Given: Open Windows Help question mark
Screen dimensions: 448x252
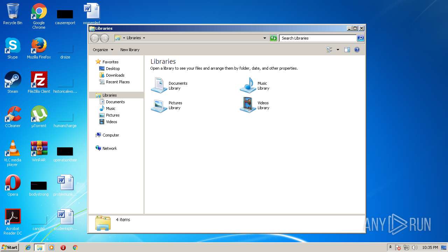Looking at the screenshot, I should (x=357, y=50).
